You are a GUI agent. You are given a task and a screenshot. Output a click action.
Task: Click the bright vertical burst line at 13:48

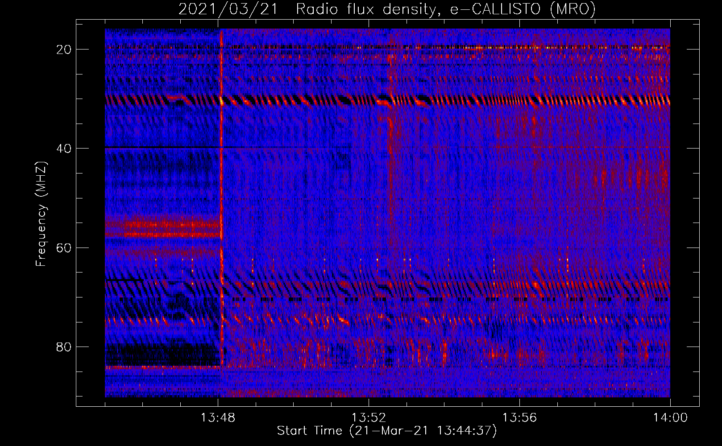(221, 196)
